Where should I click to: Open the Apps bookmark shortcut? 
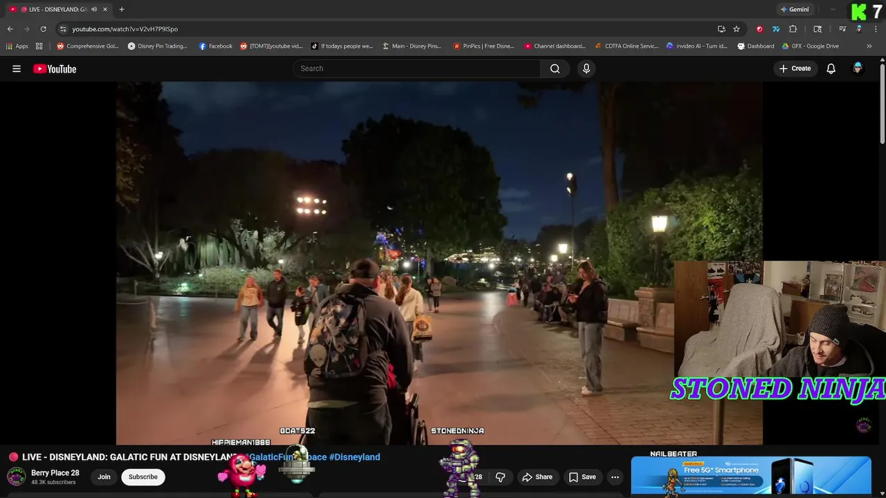point(17,46)
